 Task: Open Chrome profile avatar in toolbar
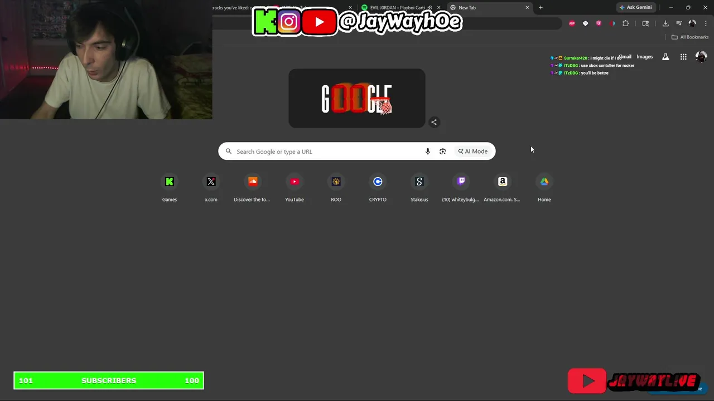click(692, 23)
